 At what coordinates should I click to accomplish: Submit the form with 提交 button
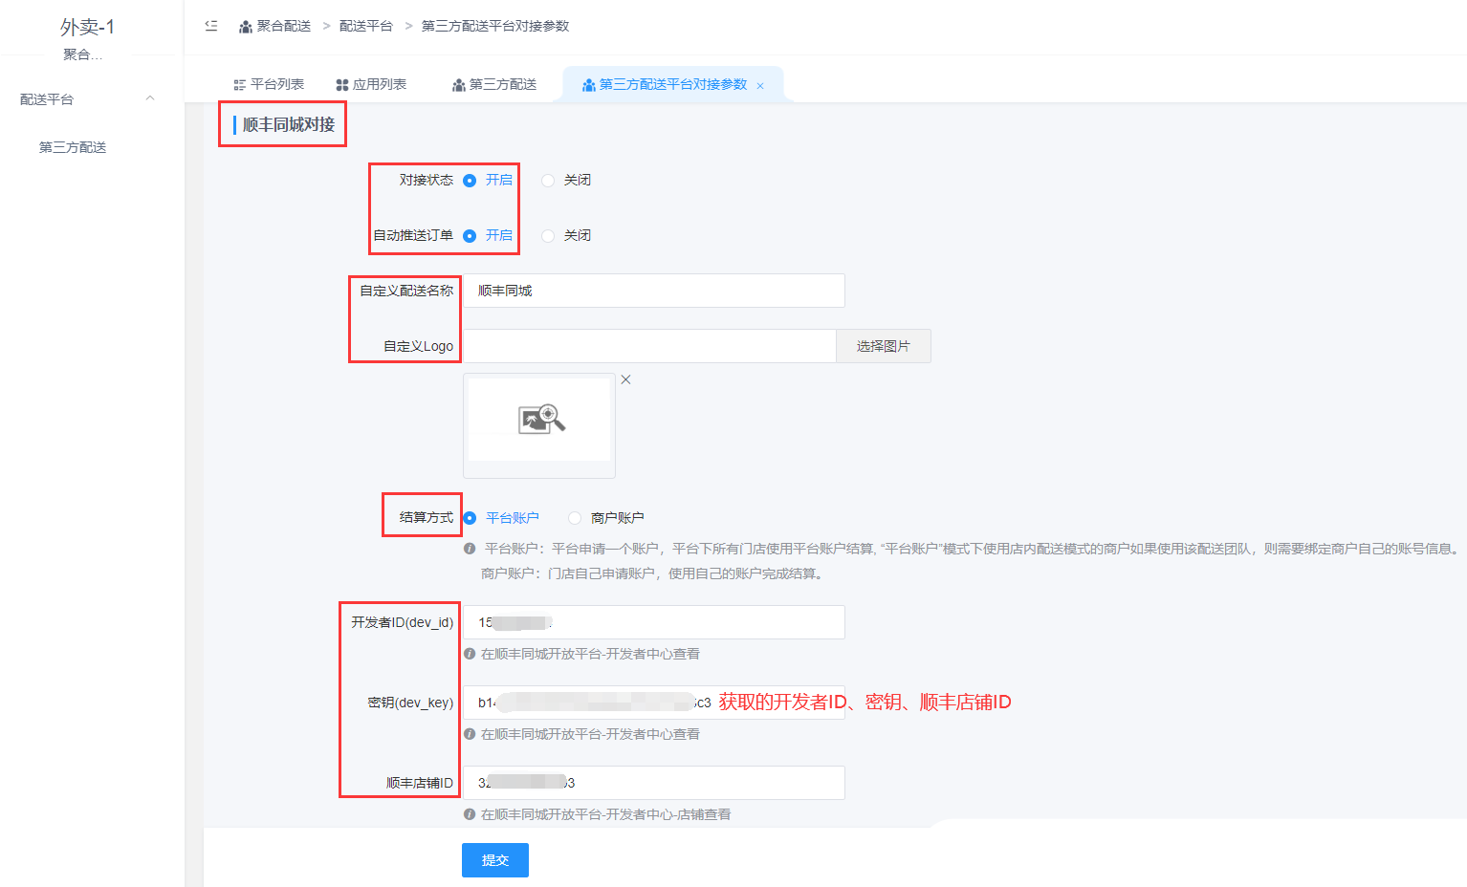[x=495, y=860]
